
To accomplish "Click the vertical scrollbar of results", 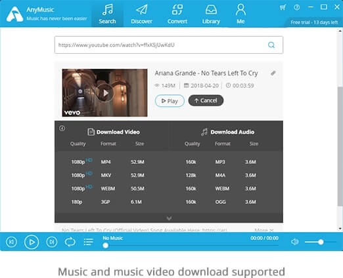I will [x=340, y=146].
